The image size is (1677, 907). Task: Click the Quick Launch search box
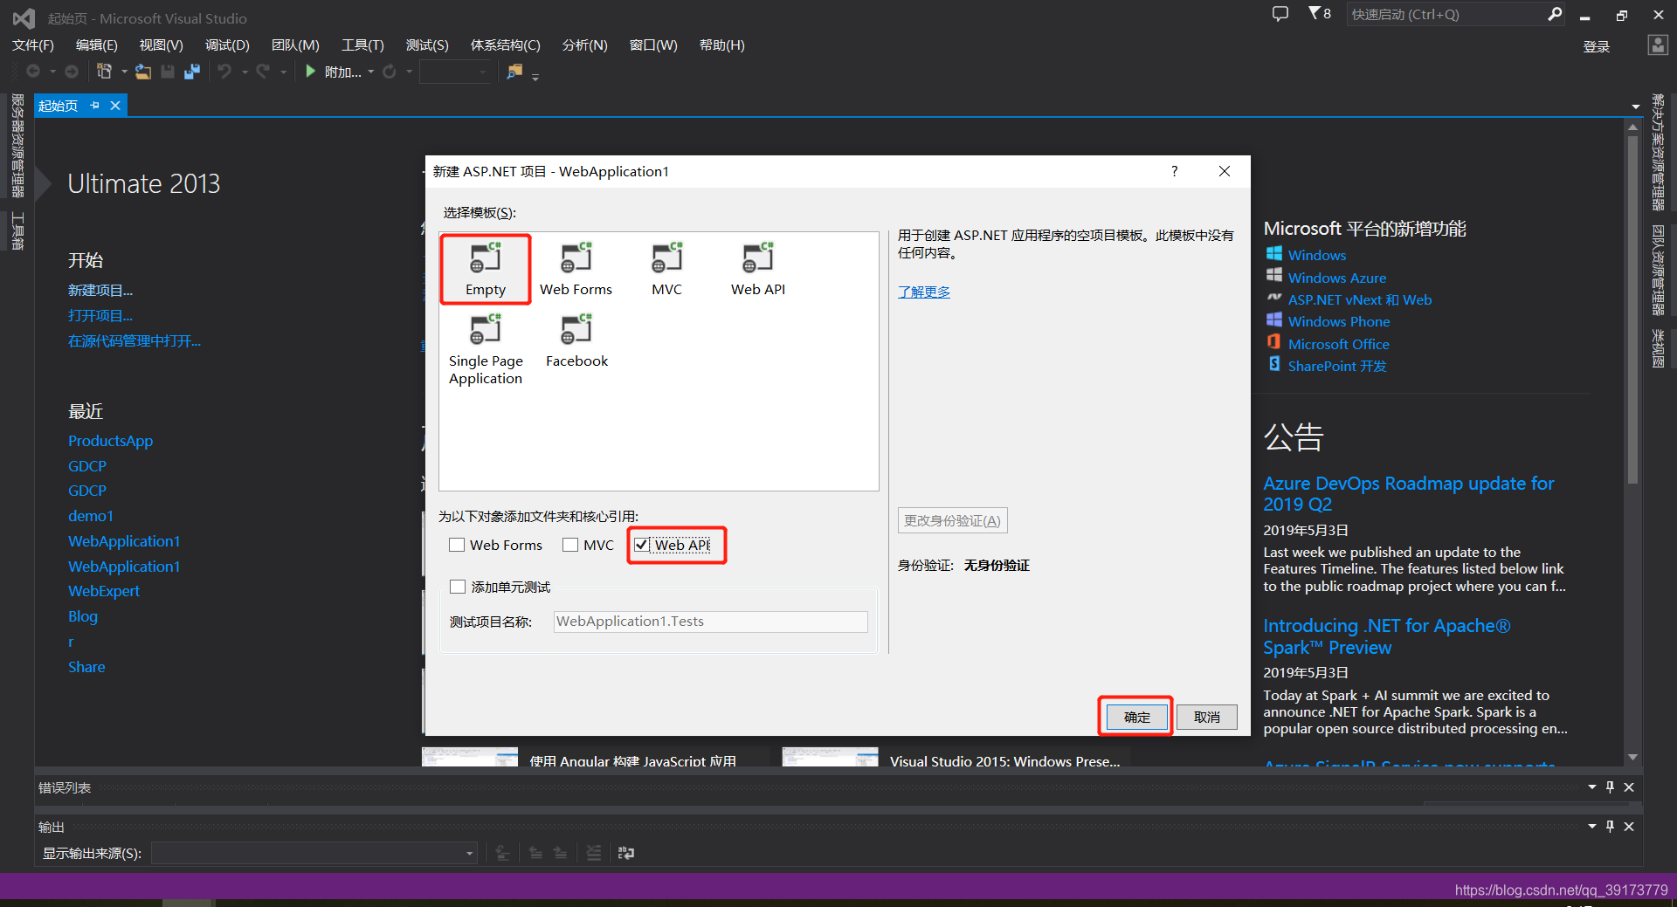point(1446,14)
